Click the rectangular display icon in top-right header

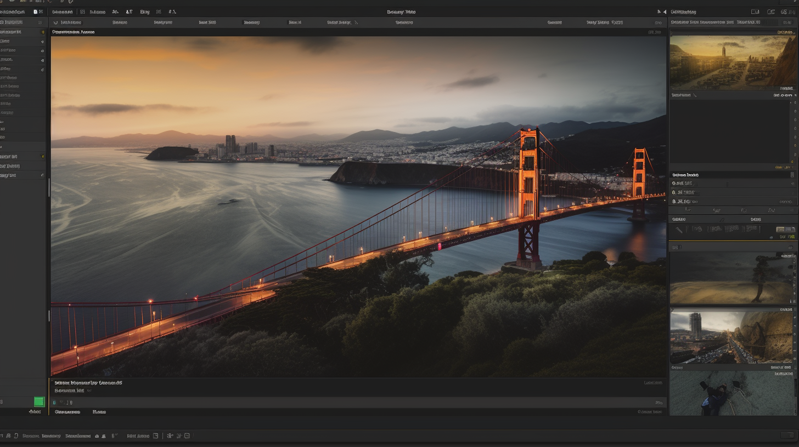point(755,12)
